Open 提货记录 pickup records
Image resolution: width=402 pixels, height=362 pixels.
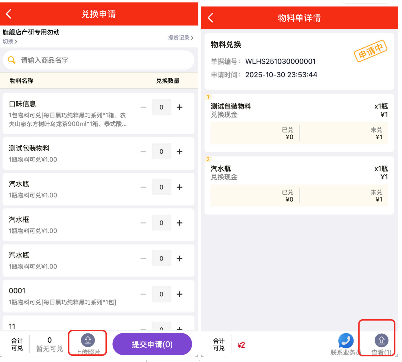coord(181,38)
